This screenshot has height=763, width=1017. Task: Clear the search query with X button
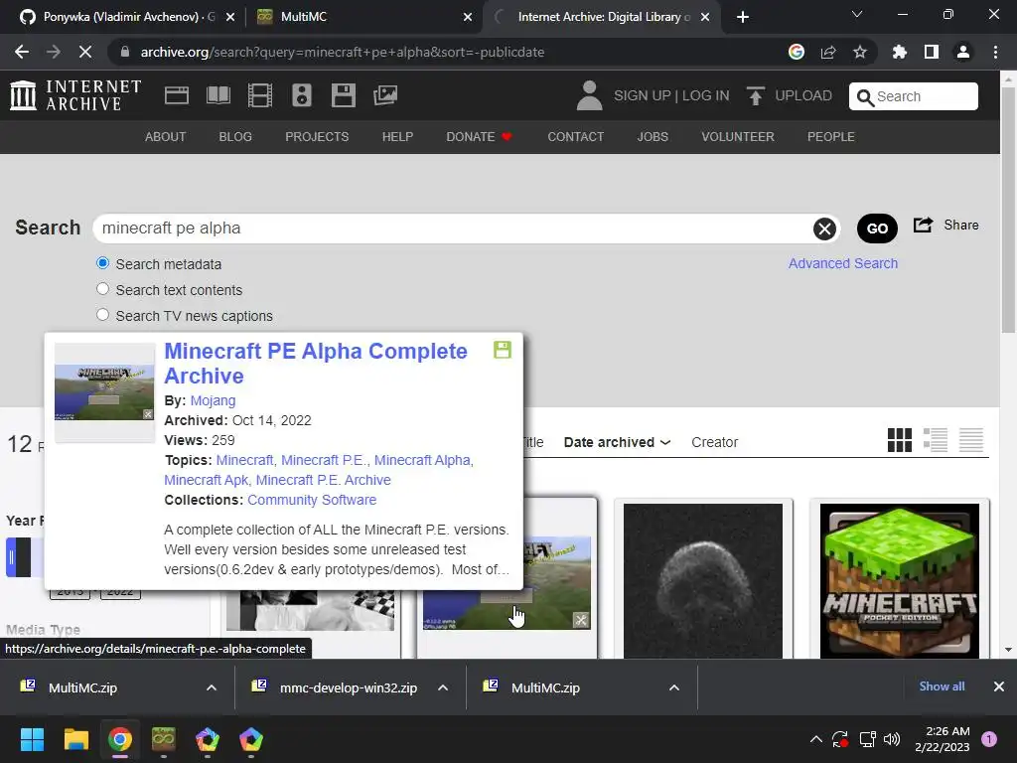tap(824, 229)
